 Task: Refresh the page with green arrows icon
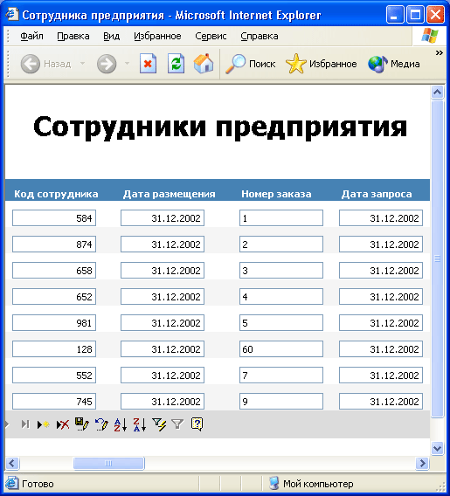(x=176, y=64)
